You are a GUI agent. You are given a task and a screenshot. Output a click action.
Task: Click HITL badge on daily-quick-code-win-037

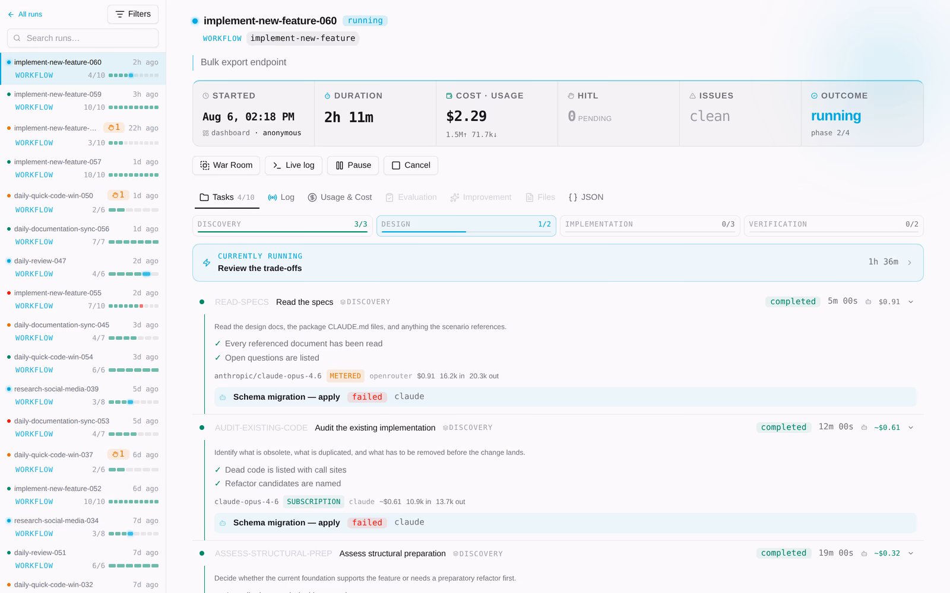coord(118,454)
